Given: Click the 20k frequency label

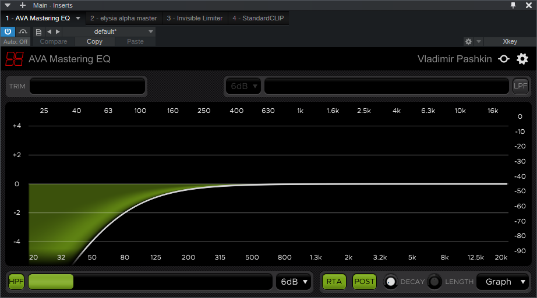Looking at the screenshot, I should click(501, 258).
